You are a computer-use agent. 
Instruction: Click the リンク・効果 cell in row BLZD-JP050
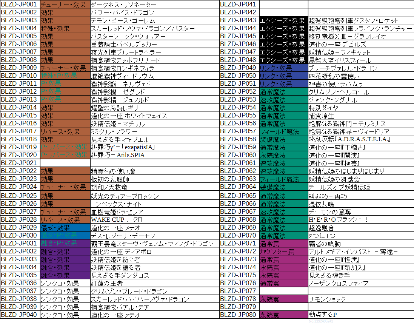click(x=283, y=76)
